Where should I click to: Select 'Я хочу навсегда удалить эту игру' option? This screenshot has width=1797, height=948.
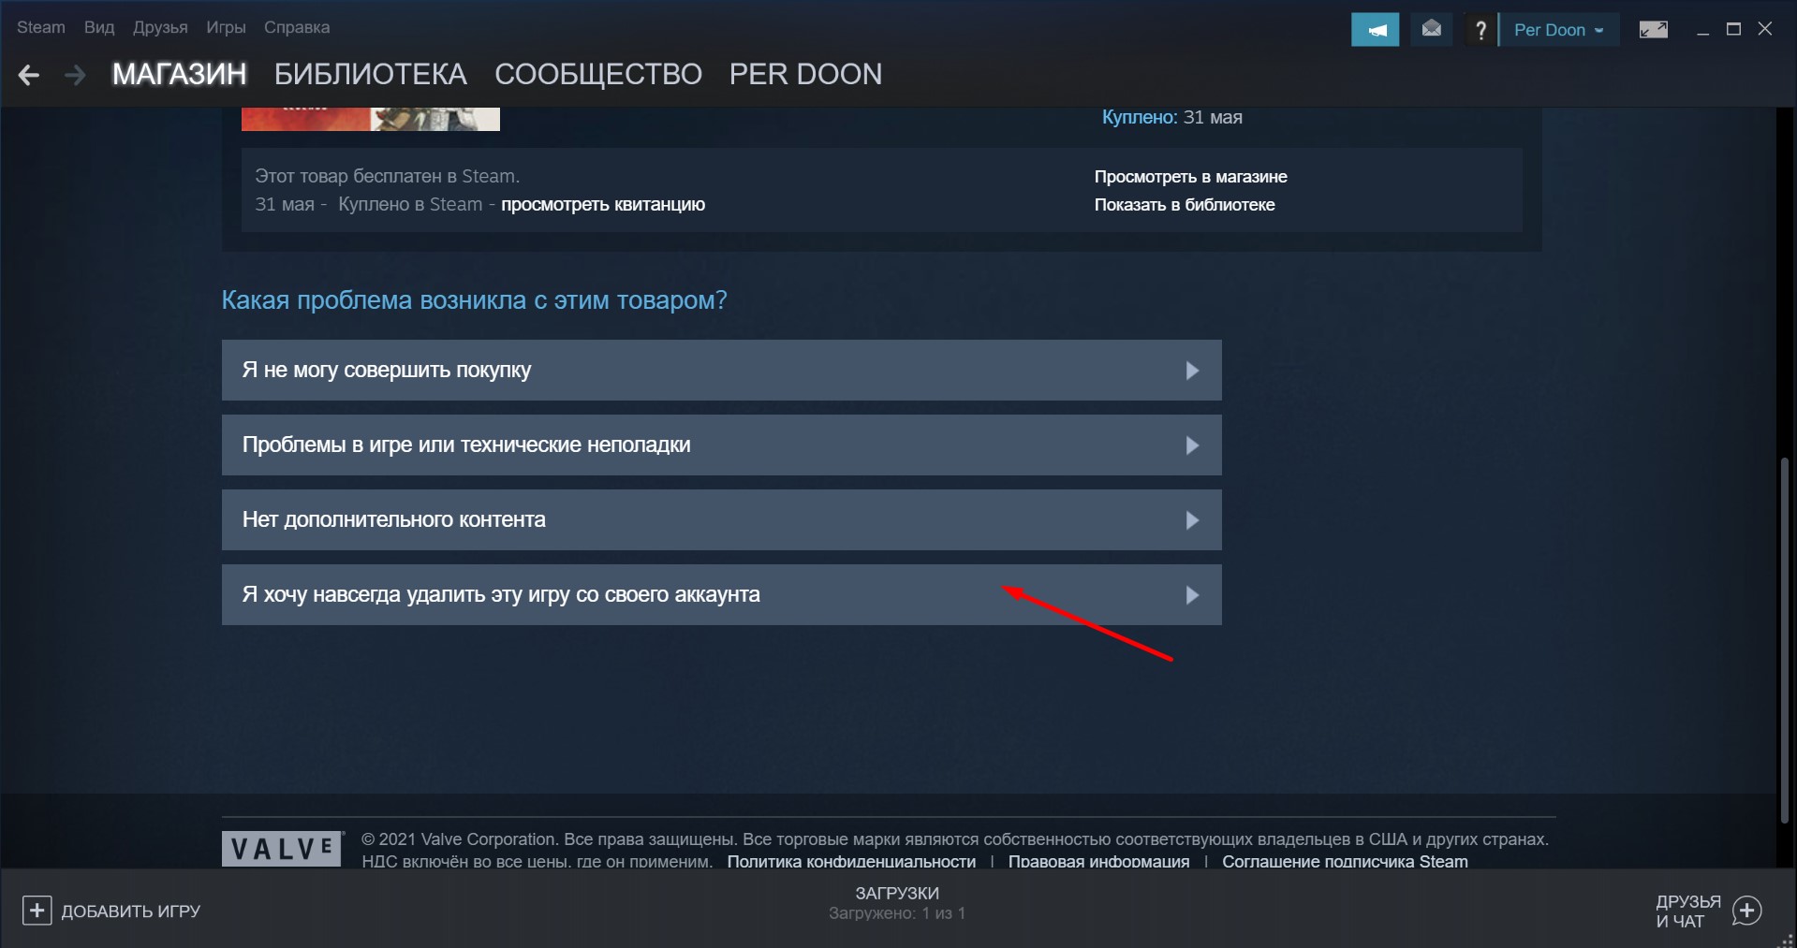pos(721,594)
